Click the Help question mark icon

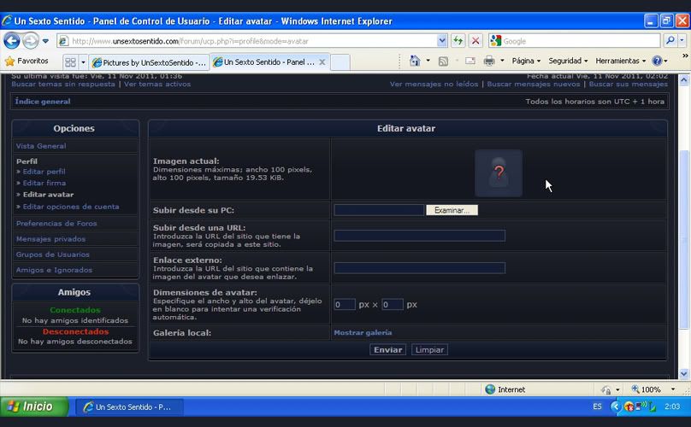[657, 61]
